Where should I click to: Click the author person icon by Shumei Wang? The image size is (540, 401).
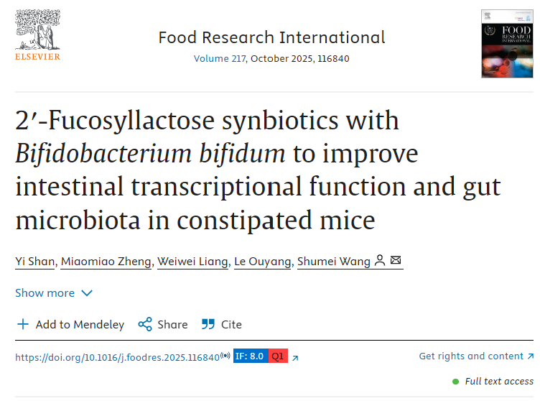click(x=380, y=260)
